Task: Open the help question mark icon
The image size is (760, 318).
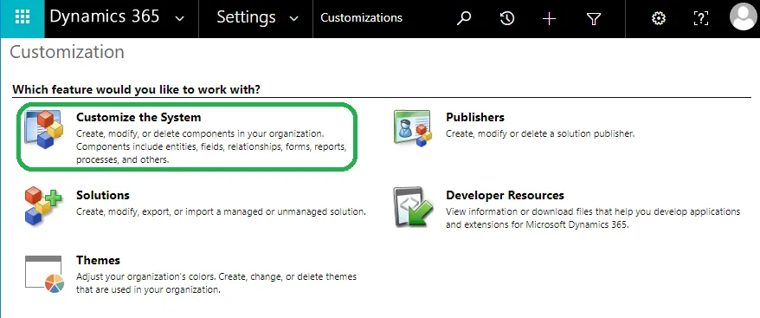Action: [x=701, y=18]
